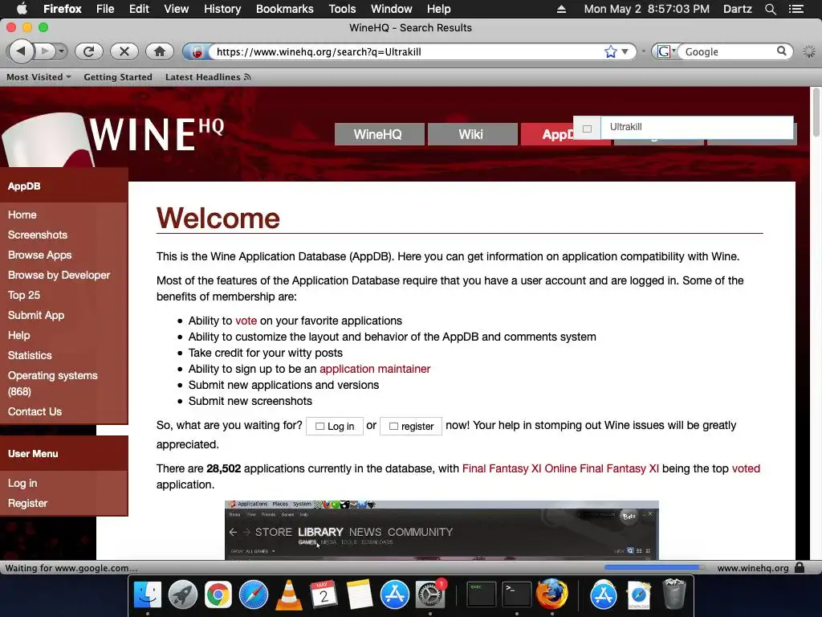Go back with the Firefox back arrow
This screenshot has height=617, width=822.
pyautogui.click(x=20, y=51)
